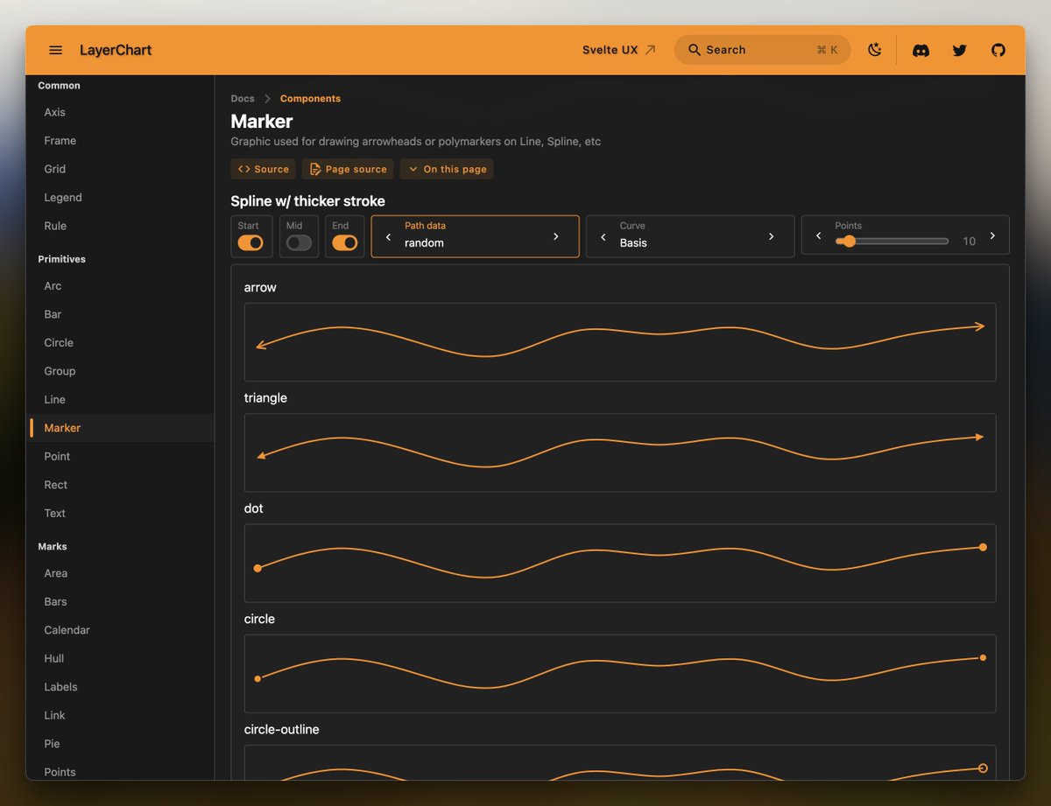Click the dot marker spline preview
Image resolution: width=1051 pixels, height=806 pixels.
pos(620,563)
